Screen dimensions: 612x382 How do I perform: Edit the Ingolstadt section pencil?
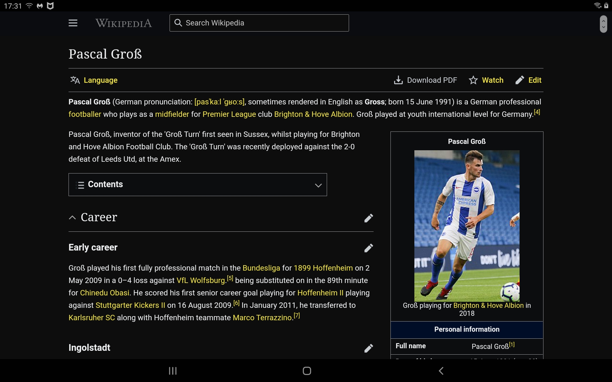tap(368, 348)
